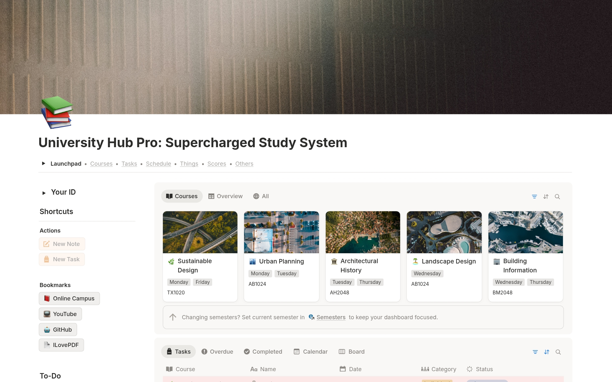Screen dimensions: 612x382
Task: Open the Calendar view tab
Action: (x=310, y=352)
